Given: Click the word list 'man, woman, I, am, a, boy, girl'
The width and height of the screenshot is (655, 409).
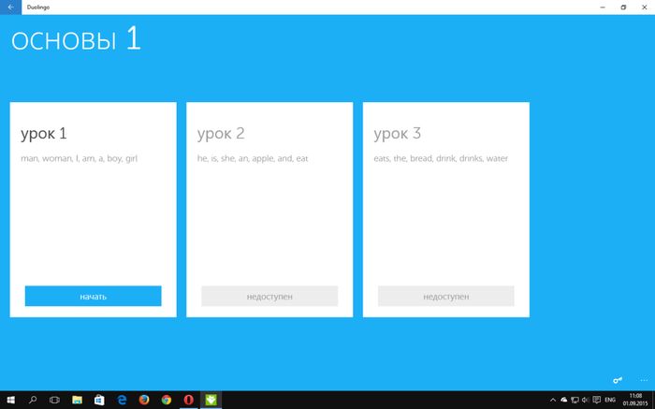Looking at the screenshot, I should point(79,158).
